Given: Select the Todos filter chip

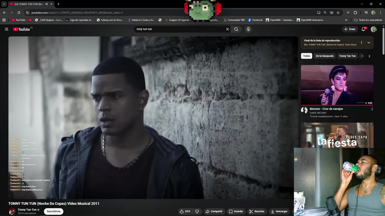Looking at the screenshot, I should [x=306, y=56].
